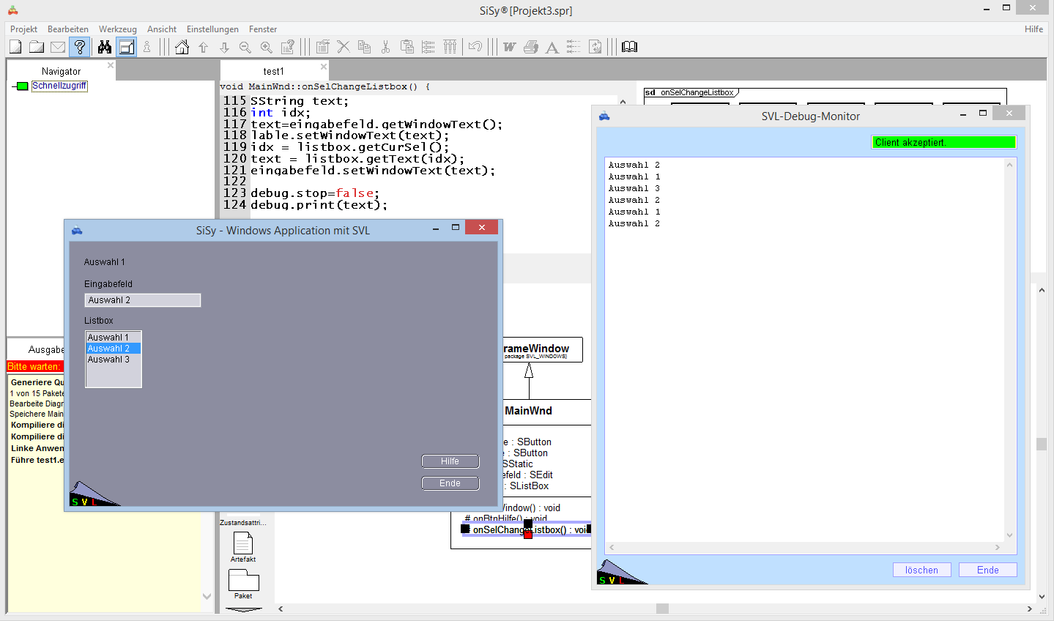Click the Hilfe button in application window
Image resolution: width=1054 pixels, height=621 pixels.
[450, 461]
